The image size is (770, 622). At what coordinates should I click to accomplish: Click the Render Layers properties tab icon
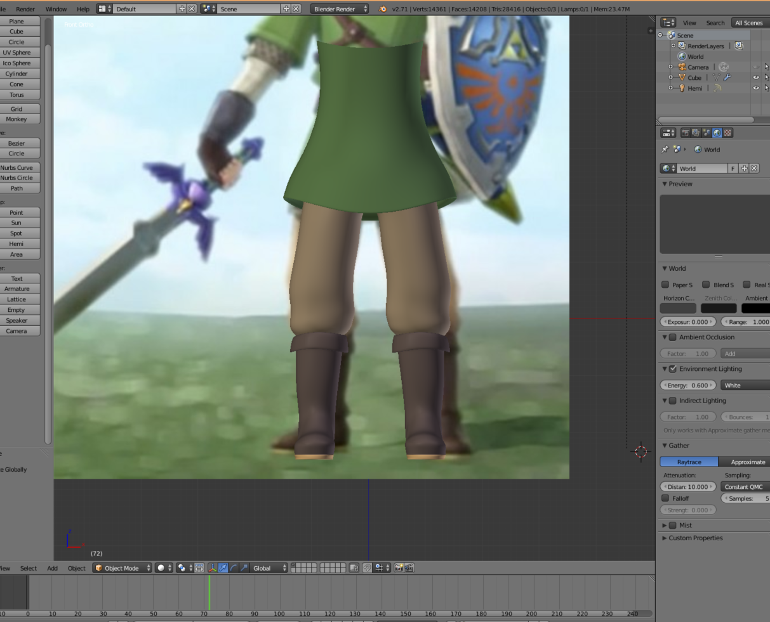[x=696, y=133]
